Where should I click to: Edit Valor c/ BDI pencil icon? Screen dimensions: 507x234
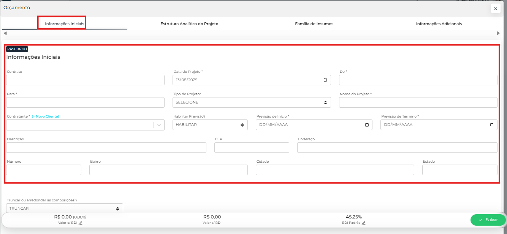[81, 223]
